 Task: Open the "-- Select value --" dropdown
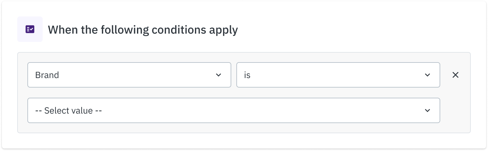[233, 110]
